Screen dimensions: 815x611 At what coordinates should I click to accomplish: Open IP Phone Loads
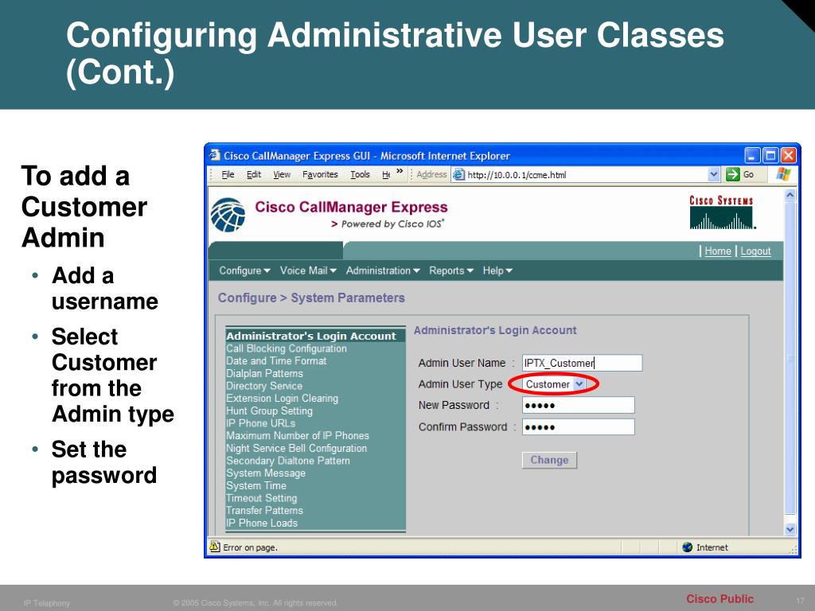[x=262, y=523]
